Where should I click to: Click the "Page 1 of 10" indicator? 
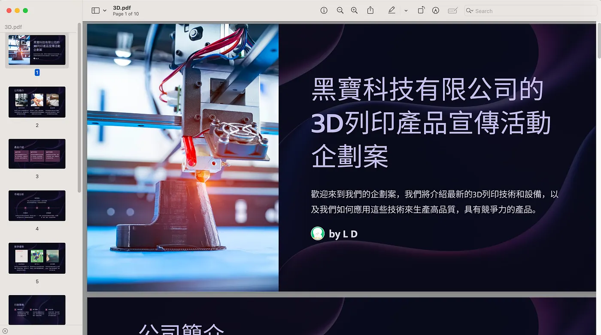126,14
